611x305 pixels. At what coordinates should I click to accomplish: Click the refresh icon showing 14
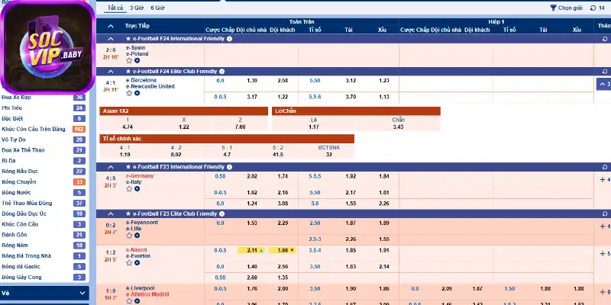coord(591,7)
